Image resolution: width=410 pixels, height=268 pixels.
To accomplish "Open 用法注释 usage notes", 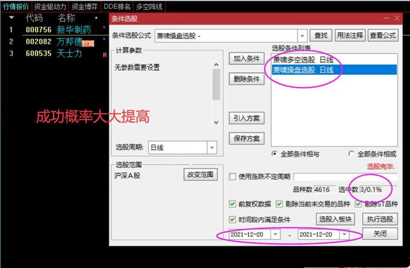I will (350, 35).
